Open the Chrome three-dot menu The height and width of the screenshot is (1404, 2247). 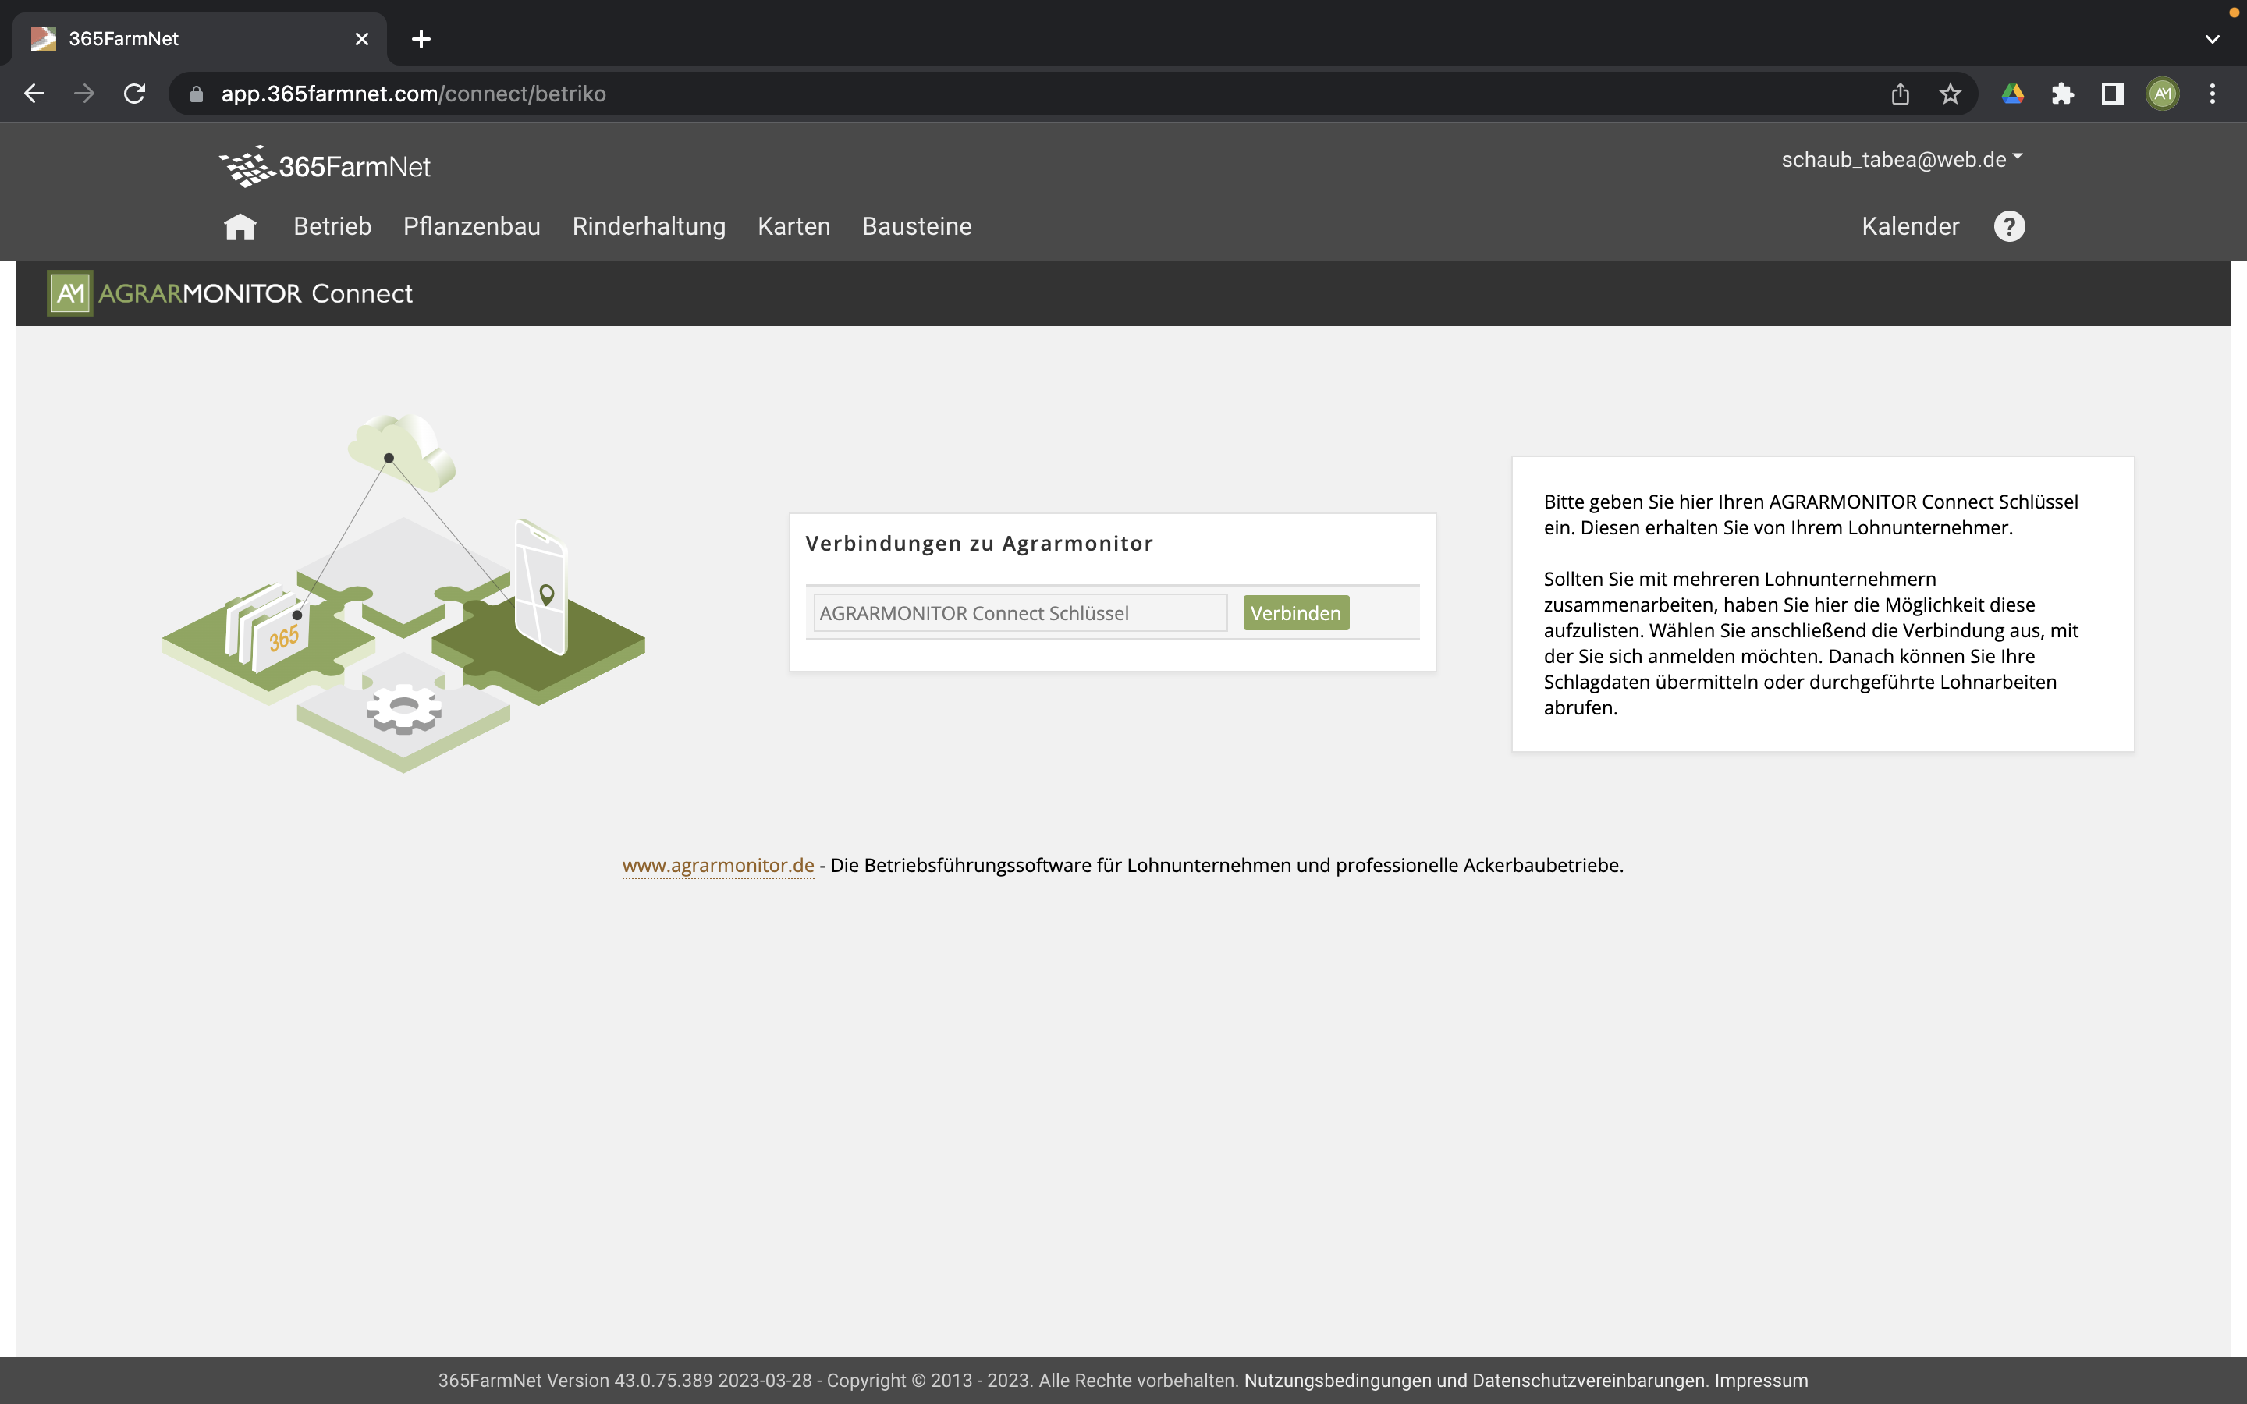(2213, 94)
